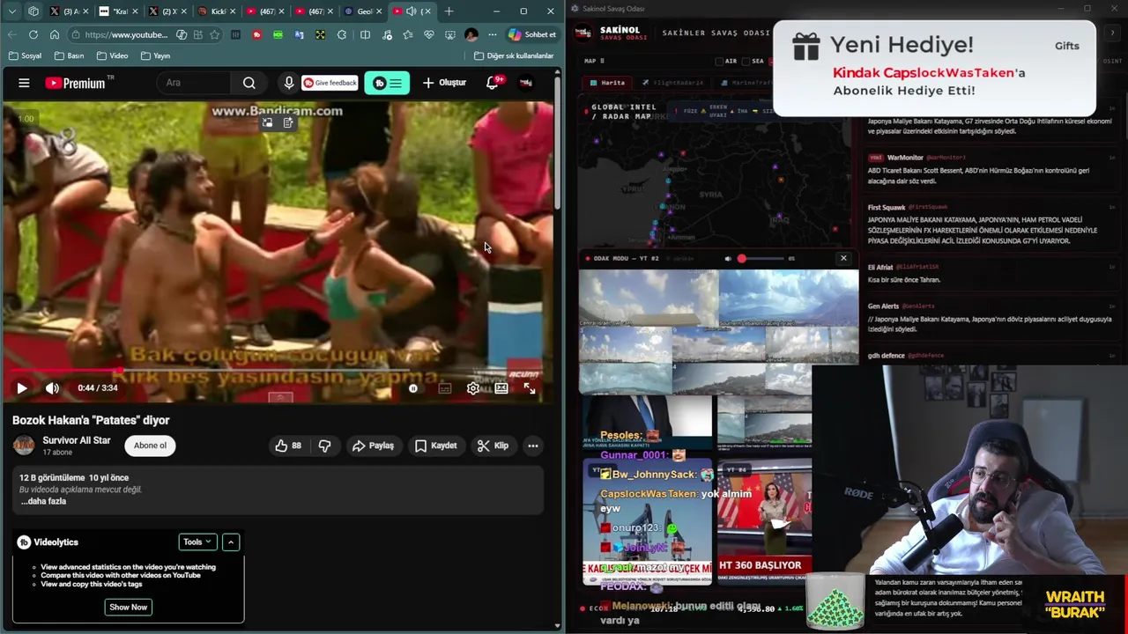Click the Klip scissors button
The width and height of the screenshot is (1128, 634).
point(493,446)
